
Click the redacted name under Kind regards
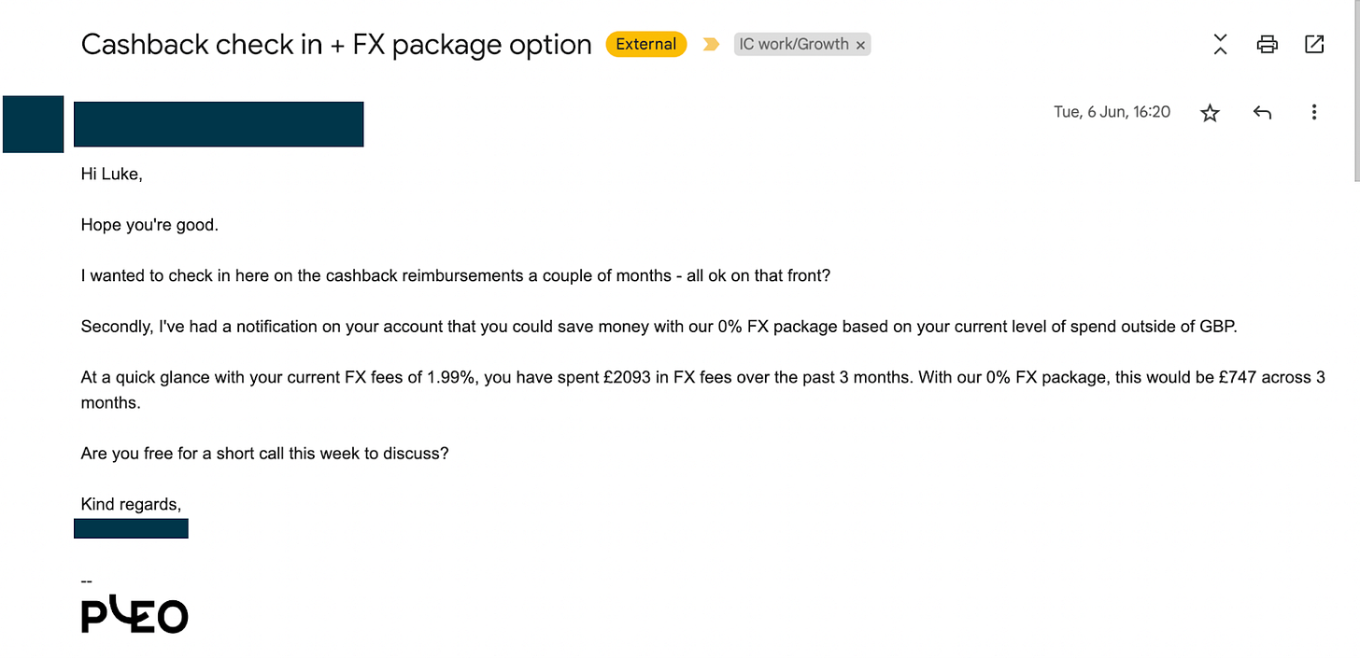pos(131,528)
